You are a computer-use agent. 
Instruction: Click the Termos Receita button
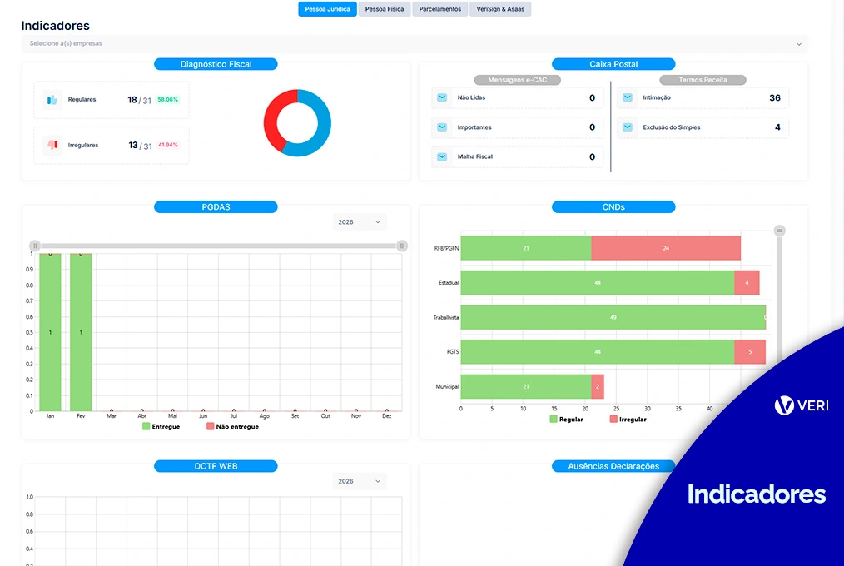[703, 80]
